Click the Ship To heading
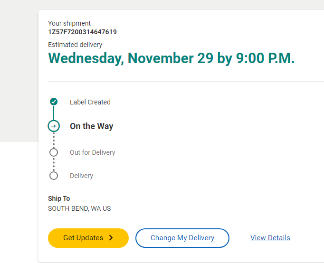The width and height of the screenshot is (324, 263). coord(59,198)
